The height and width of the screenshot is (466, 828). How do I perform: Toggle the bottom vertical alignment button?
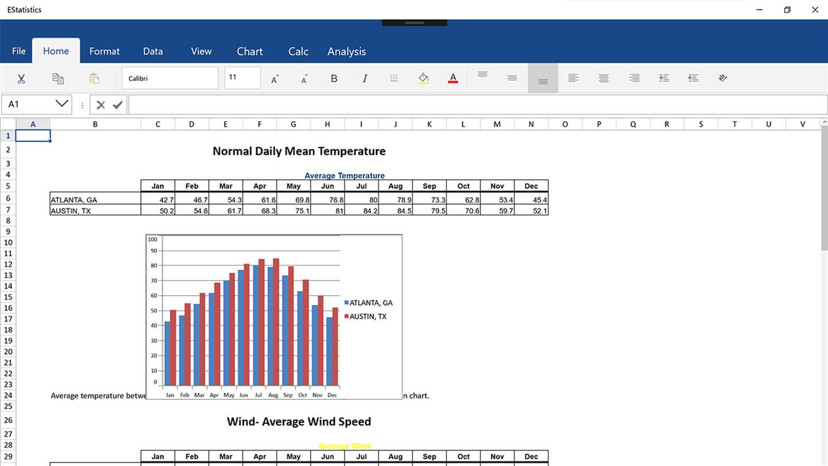click(543, 78)
